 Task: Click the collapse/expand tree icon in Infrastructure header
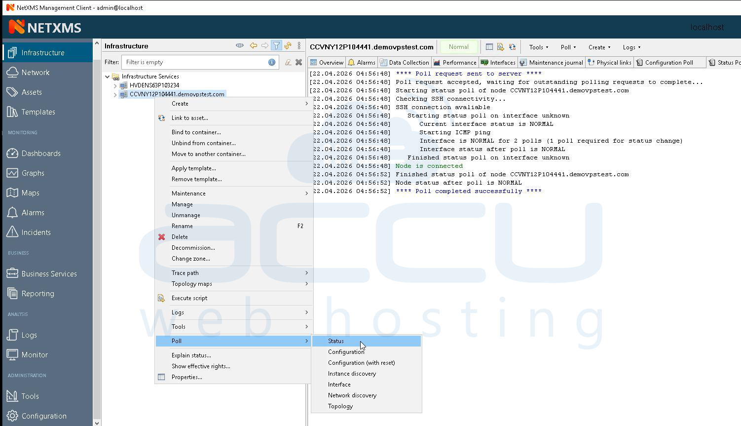pyautogui.click(x=240, y=45)
